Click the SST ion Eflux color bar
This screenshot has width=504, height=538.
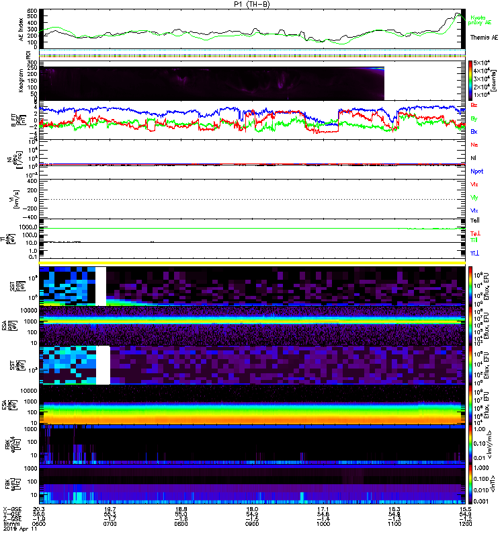(x=470, y=285)
